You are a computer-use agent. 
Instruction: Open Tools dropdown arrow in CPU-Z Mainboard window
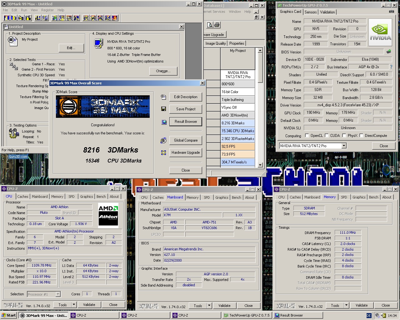coord(209,306)
